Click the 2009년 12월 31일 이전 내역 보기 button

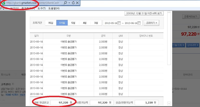pyautogui.click(x=144, y=13)
